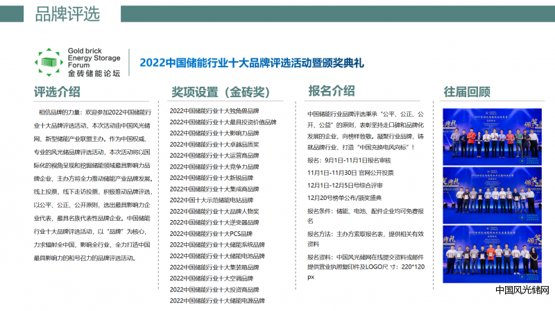Click the line "报名：9月1日-11月1日报名审核"
Image resolution: width=555 pixels, height=311 pixels.
[x=349, y=160]
